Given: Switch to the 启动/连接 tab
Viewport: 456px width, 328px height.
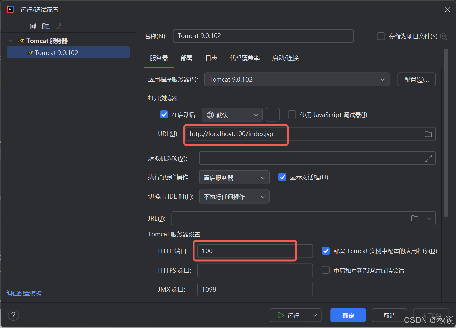Looking at the screenshot, I should [x=285, y=58].
